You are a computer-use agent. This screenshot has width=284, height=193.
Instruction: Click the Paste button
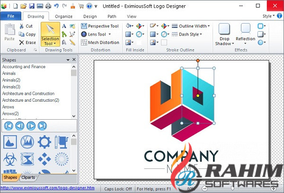coord(9,32)
